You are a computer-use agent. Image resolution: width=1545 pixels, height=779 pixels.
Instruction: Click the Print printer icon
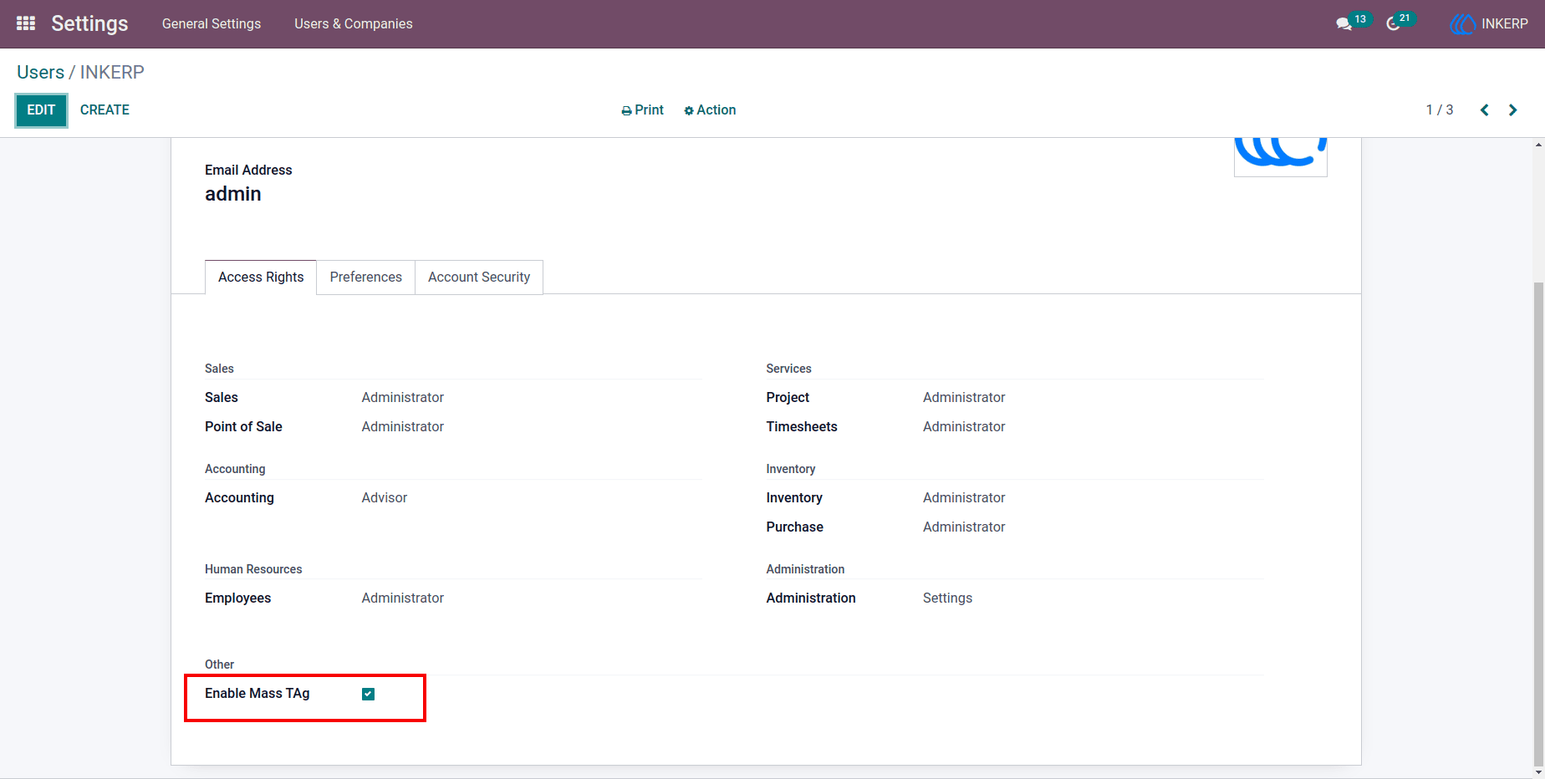(626, 111)
